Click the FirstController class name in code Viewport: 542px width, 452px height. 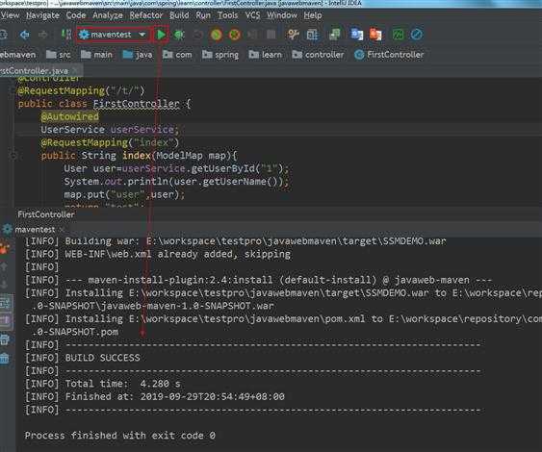(x=136, y=104)
